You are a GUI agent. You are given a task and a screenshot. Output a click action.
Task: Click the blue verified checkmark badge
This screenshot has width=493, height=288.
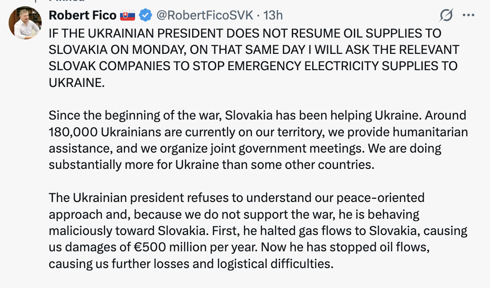(x=145, y=15)
